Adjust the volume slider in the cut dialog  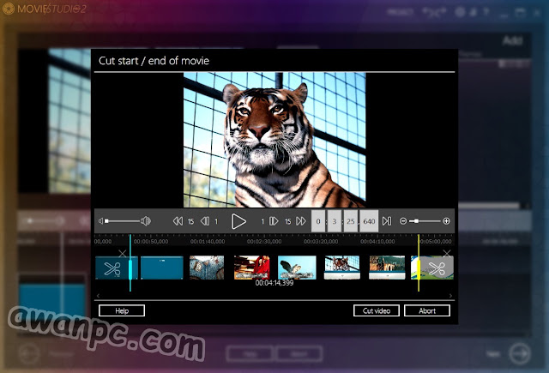[123, 221]
